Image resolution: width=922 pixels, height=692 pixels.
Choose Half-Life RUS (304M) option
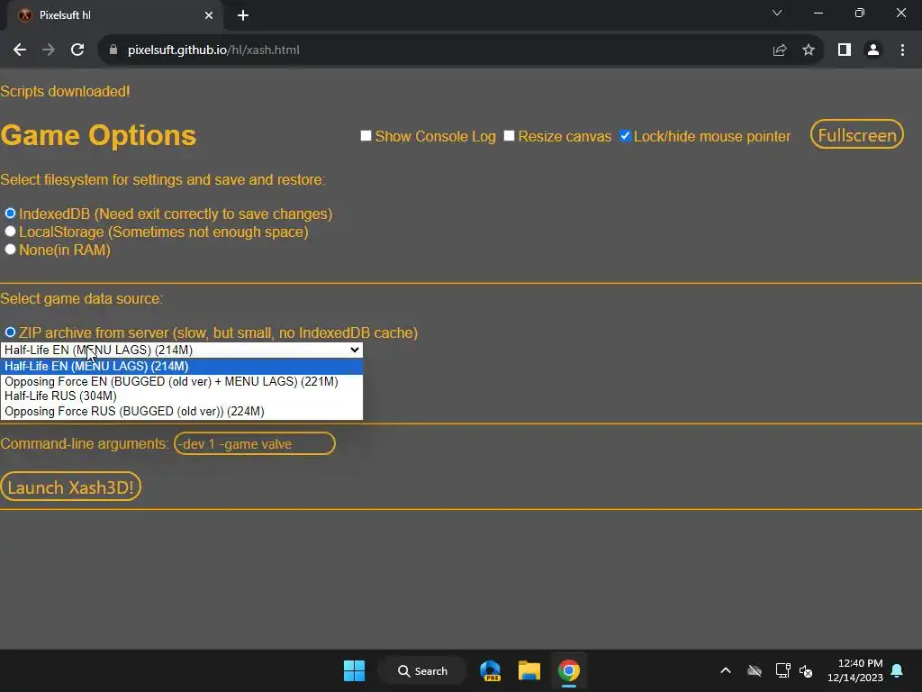coord(182,396)
